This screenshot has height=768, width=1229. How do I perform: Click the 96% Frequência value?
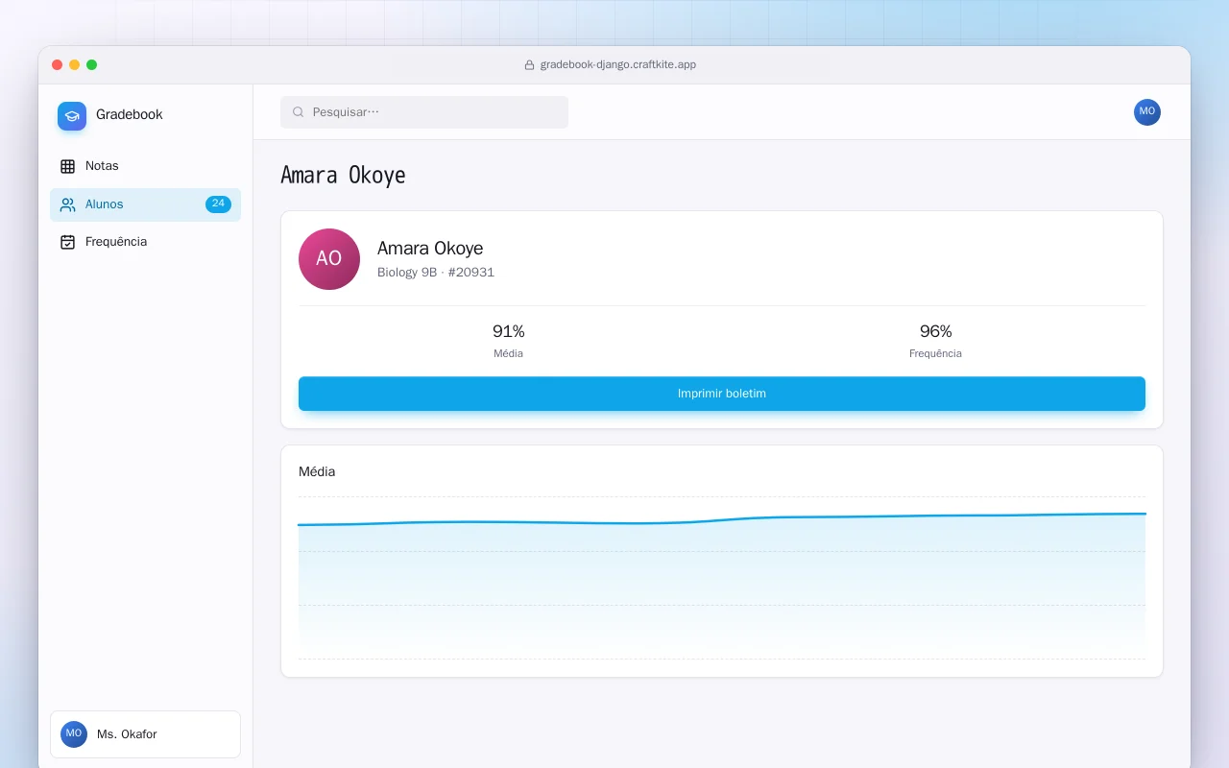[936, 331]
